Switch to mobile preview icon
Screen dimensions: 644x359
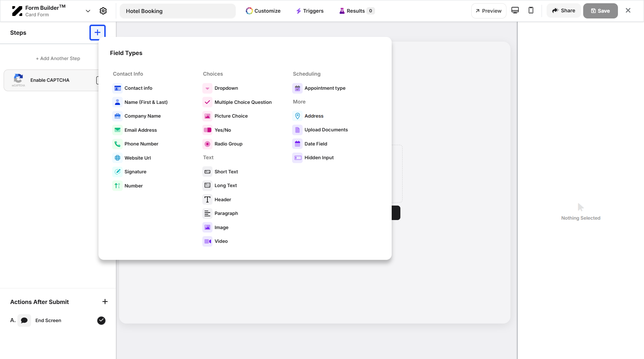[531, 10]
